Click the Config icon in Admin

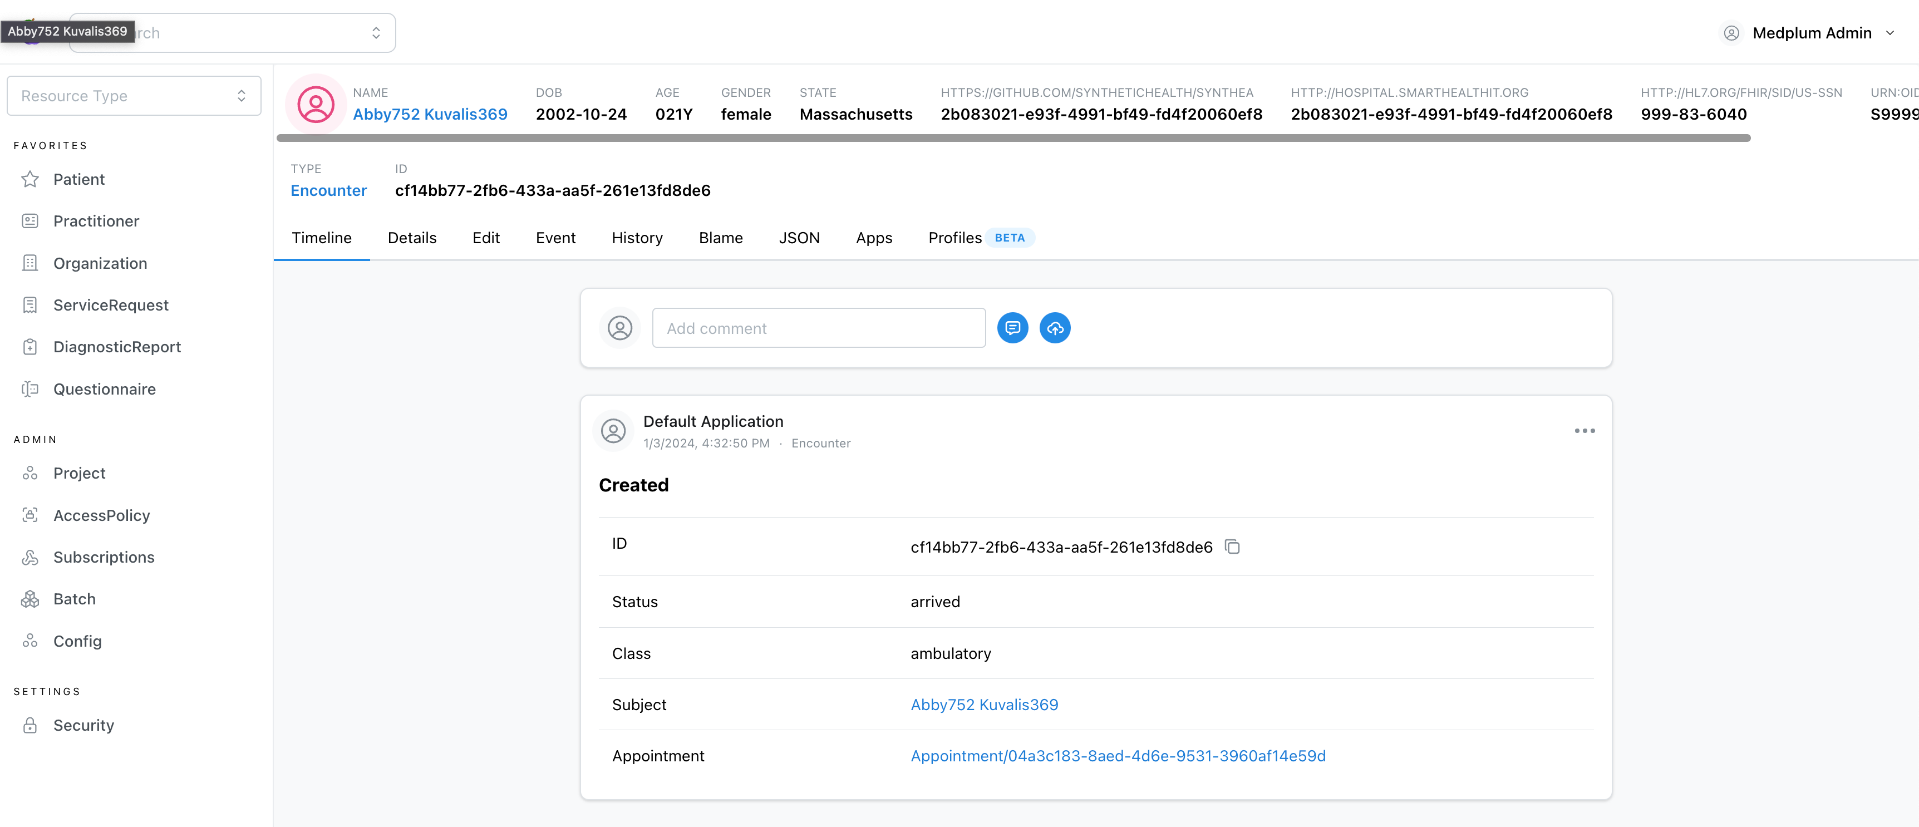(x=30, y=641)
